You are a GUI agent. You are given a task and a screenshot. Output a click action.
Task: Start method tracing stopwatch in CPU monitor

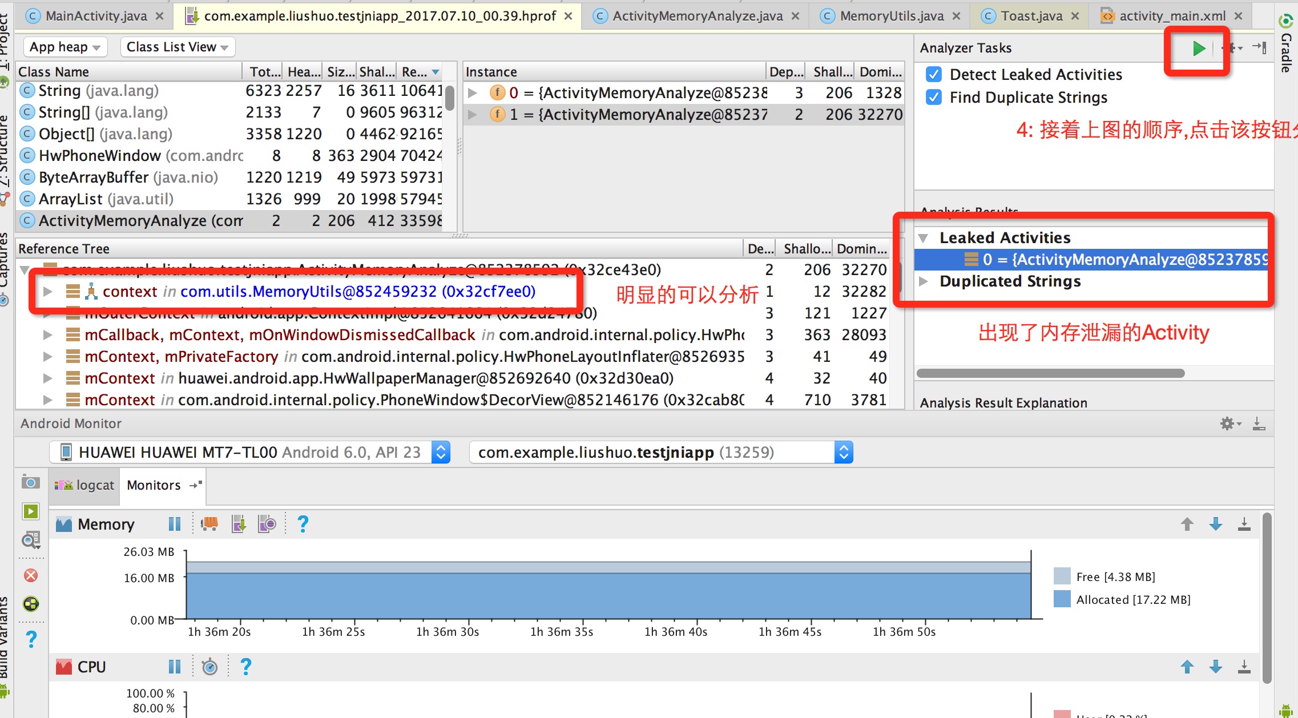(x=209, y=667)
